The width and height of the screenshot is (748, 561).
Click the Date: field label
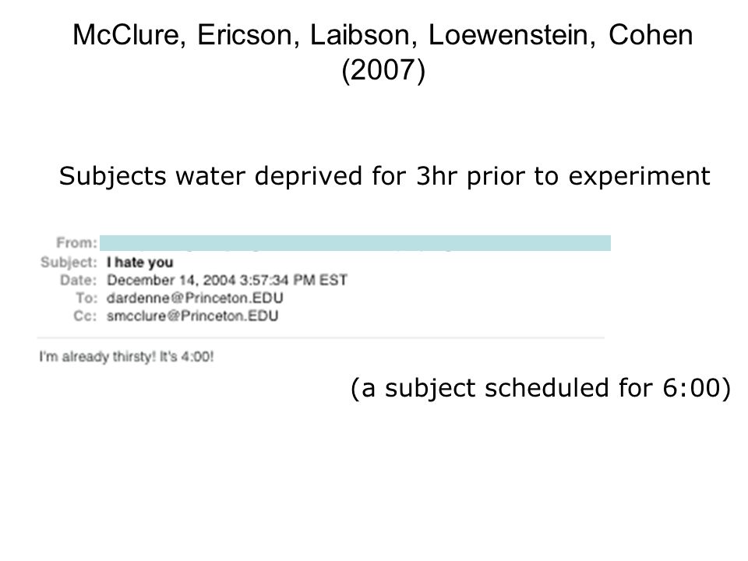pos(78,280)
